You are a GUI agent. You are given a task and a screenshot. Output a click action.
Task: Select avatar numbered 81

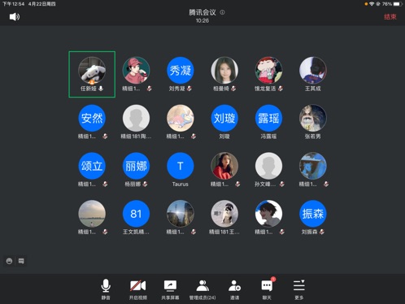136,214
